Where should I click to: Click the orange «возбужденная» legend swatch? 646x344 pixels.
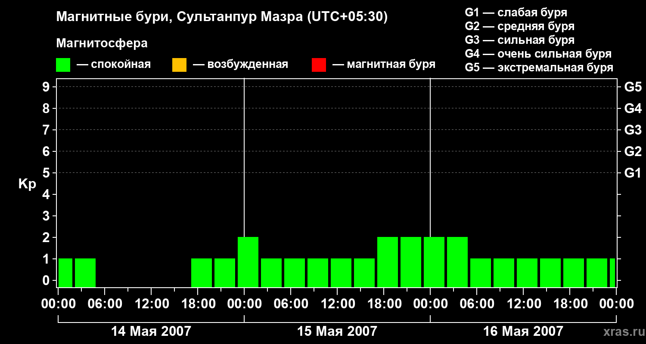pos(179,65)
